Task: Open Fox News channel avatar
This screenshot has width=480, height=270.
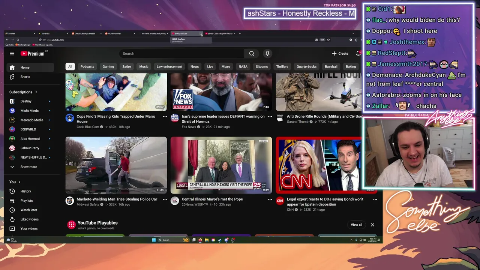Action: click(x=175, y=118)
